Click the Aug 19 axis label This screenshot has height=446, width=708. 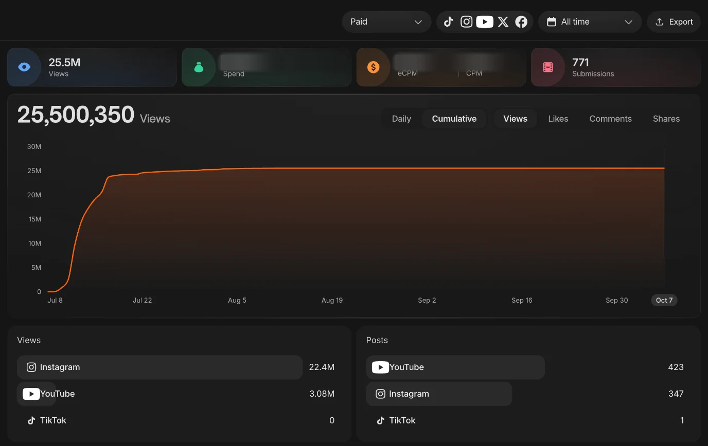coord(332,300)
